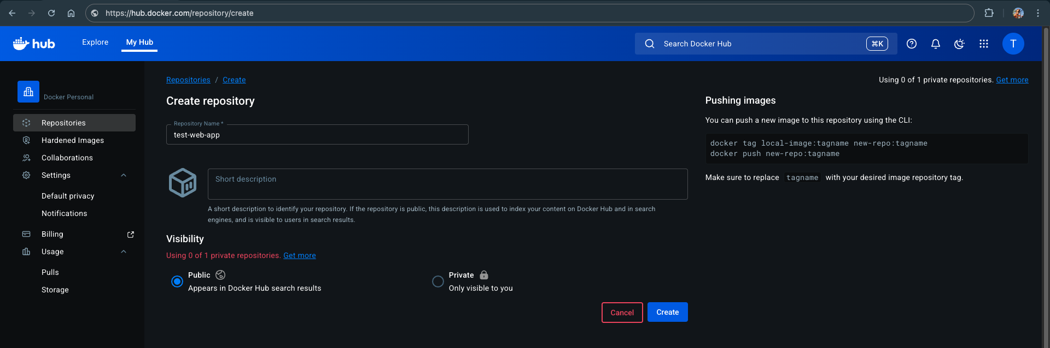Click the Billing card icon
This screenshot has width=1050, height=348.
(26, 234)
